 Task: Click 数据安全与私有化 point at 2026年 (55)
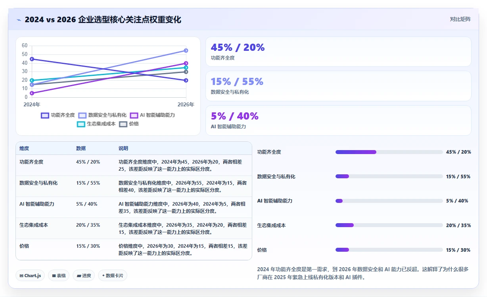186,50
